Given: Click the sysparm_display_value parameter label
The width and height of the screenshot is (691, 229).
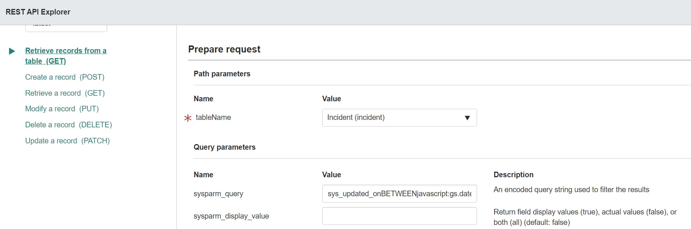Looking at the screenshot, I should [x=231, y=216].
